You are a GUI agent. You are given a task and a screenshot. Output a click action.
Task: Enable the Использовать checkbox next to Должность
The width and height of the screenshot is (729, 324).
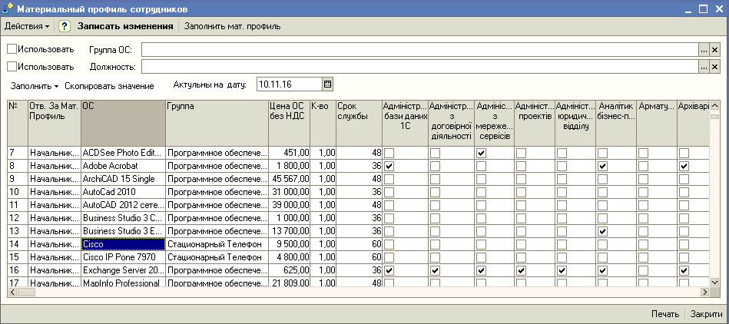click(x=12, y=67)
